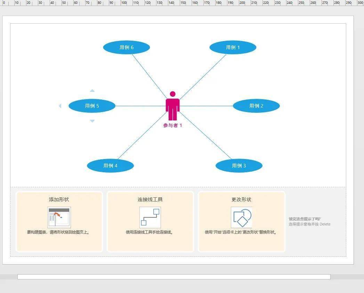
Task: Select the 用例 4 ellipse
Action: click(x=110, y=166)
